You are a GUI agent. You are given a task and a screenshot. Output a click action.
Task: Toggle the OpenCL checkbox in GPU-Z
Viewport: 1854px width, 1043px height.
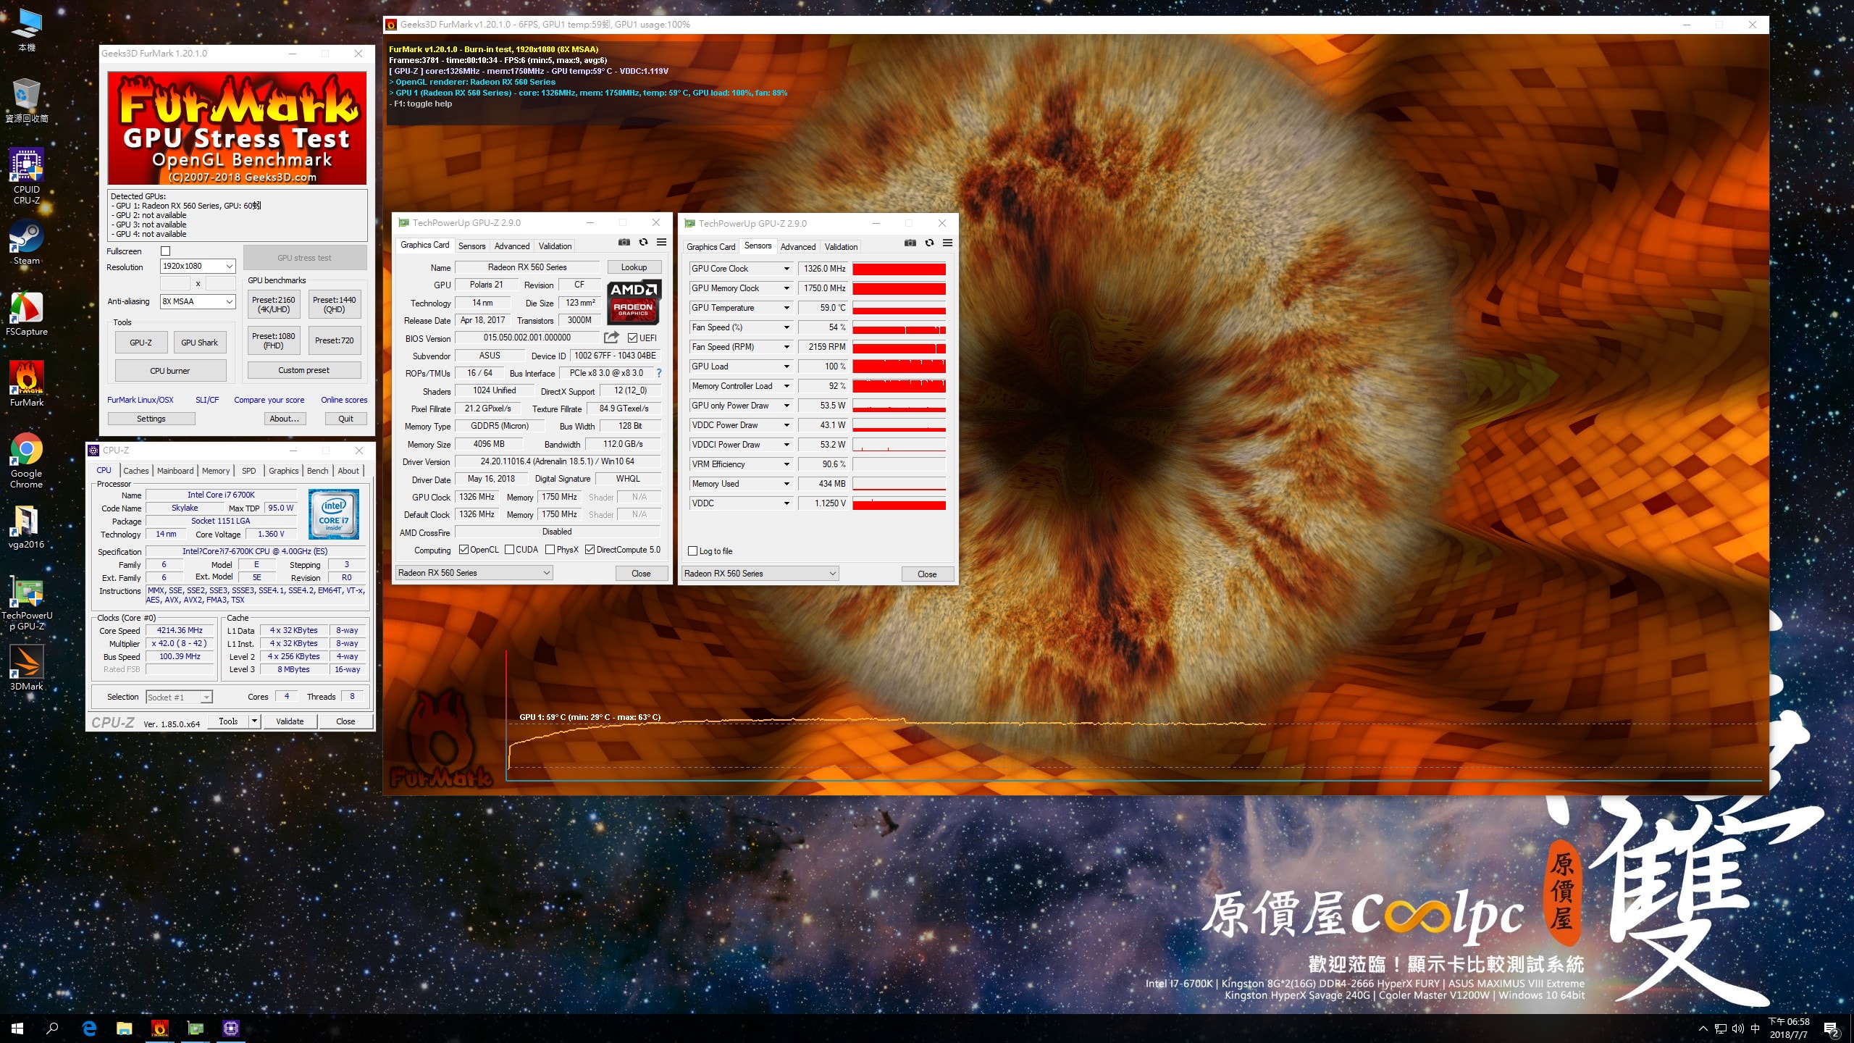[x=463, y=550]
